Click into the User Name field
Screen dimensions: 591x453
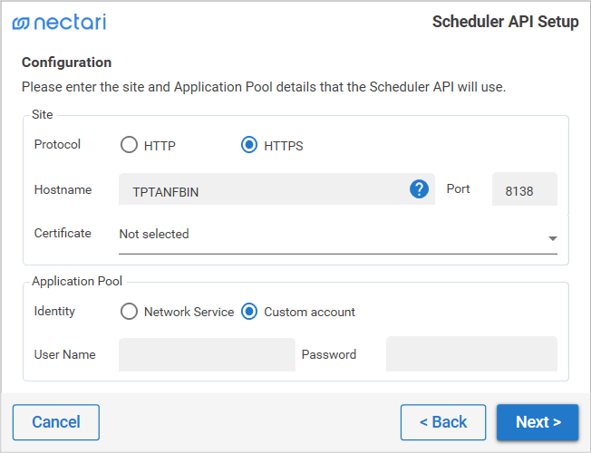pos(207,354)
